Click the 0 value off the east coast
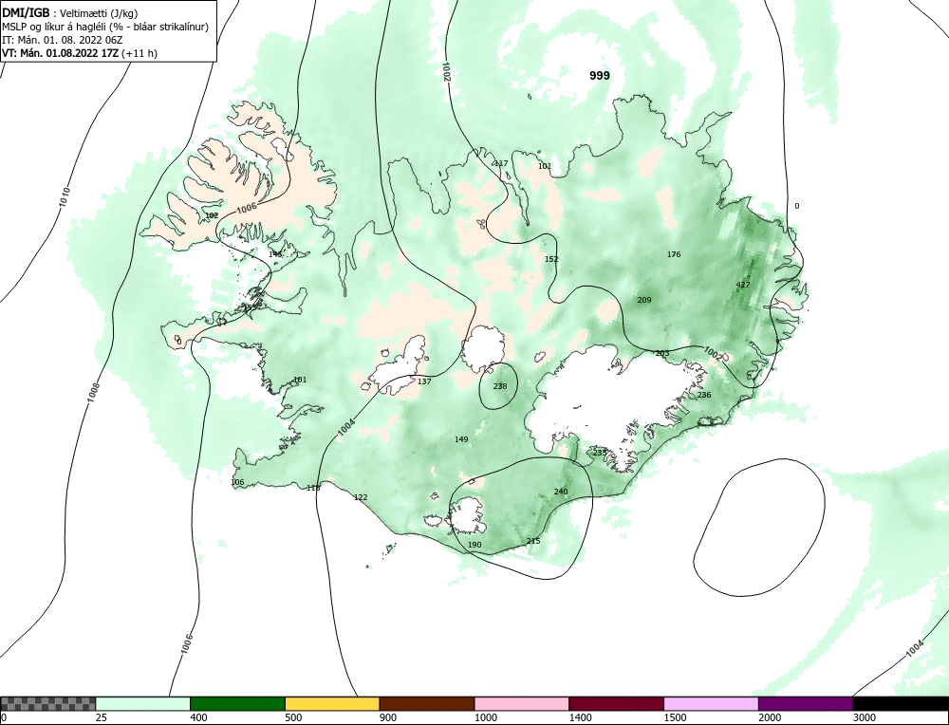The width and height of the screenshot is (949, 725). tap(796, 206)
